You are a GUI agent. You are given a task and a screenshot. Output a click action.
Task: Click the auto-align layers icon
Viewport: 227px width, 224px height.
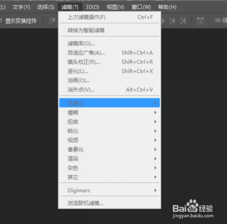(x=200, y=20)
